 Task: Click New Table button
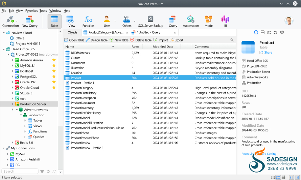pyautogui.click(x=119, y=40)
